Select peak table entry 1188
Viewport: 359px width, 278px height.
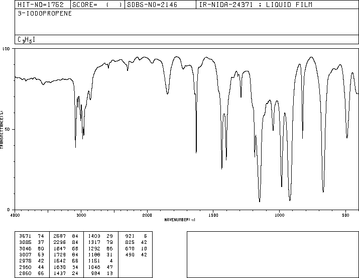94,254
